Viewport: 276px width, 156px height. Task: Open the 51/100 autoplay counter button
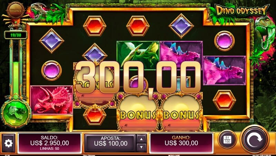pyautogui.click(x=227, y=139)
